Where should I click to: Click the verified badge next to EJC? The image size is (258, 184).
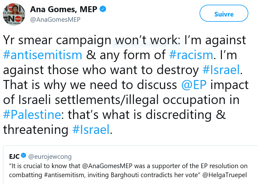[x=23, y=156]
